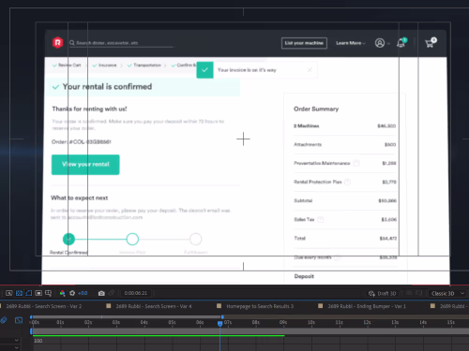469x351 pixels.
Task: Click the timeline icon left of the time ruler
Action: [19, 320]
